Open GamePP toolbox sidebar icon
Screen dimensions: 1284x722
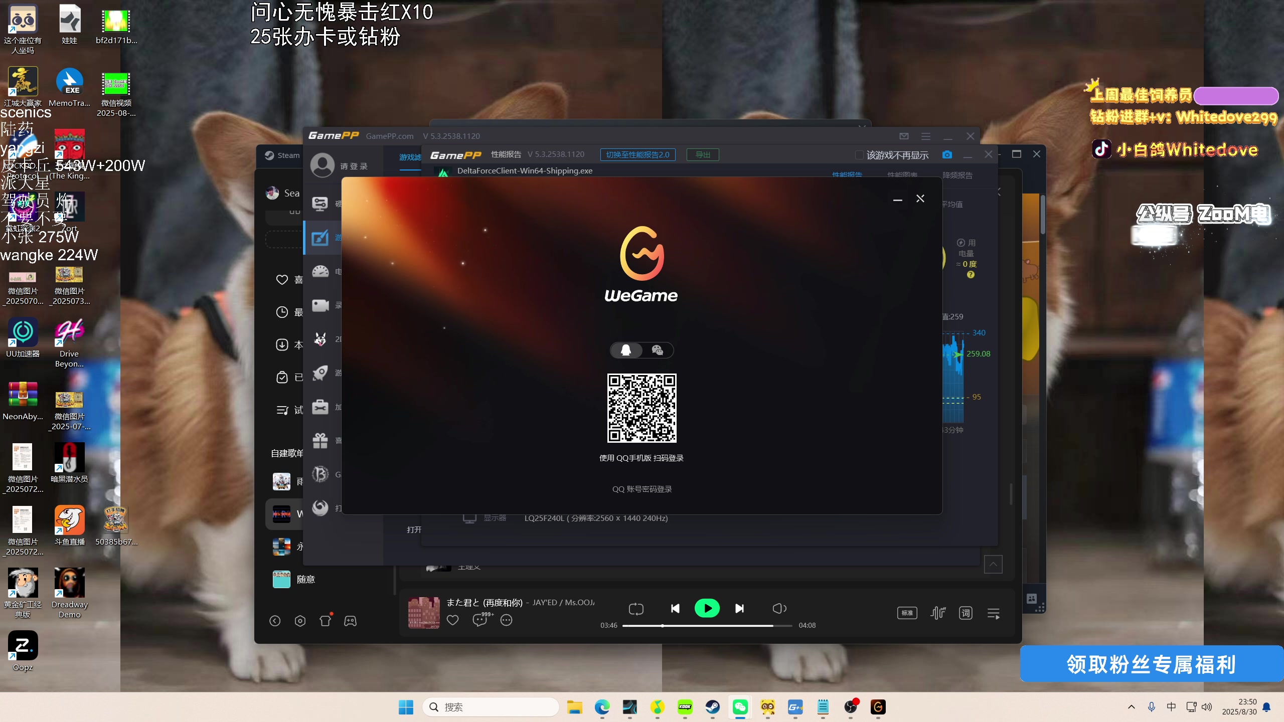point(320,407)
